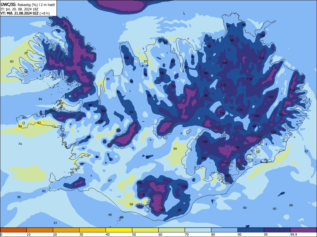Screen dimensions: 317x237
Task: Click the map value 97 in the north
Action: (x=186, y=68)
